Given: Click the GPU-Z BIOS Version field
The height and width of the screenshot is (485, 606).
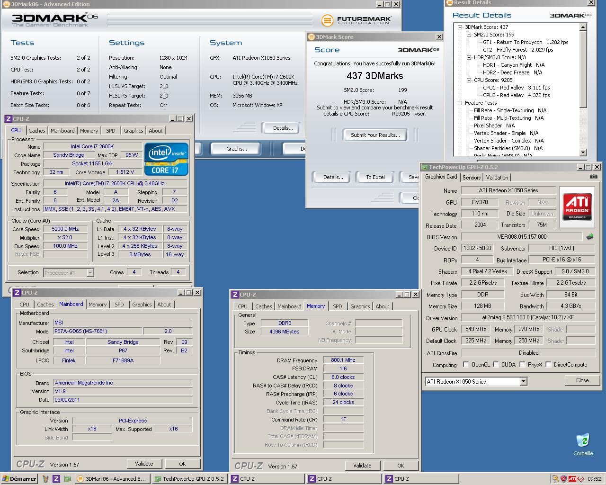Looking at the screenshot, I should 522,237.
